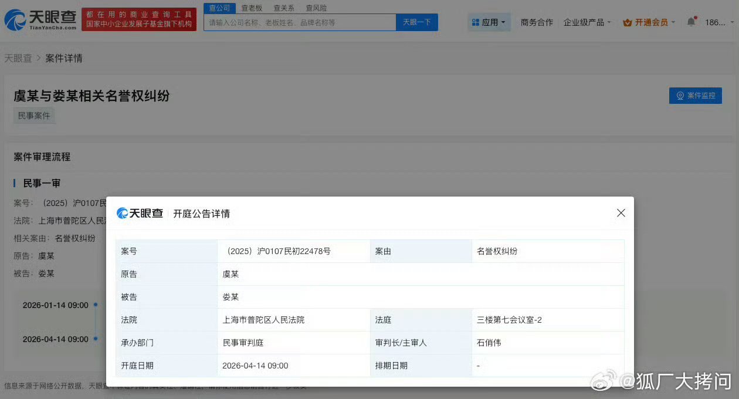Switch to the 查老板 tab
This screenshot has height=399, width=739.
click(252, 8)
